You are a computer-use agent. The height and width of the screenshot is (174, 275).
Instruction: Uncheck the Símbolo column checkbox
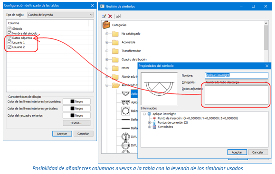9,28
